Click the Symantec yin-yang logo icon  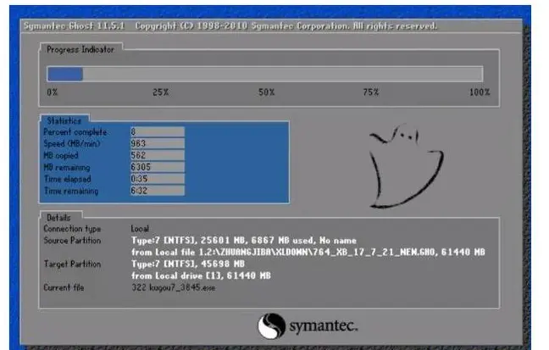pyautogui.click(x=271, y=325)
